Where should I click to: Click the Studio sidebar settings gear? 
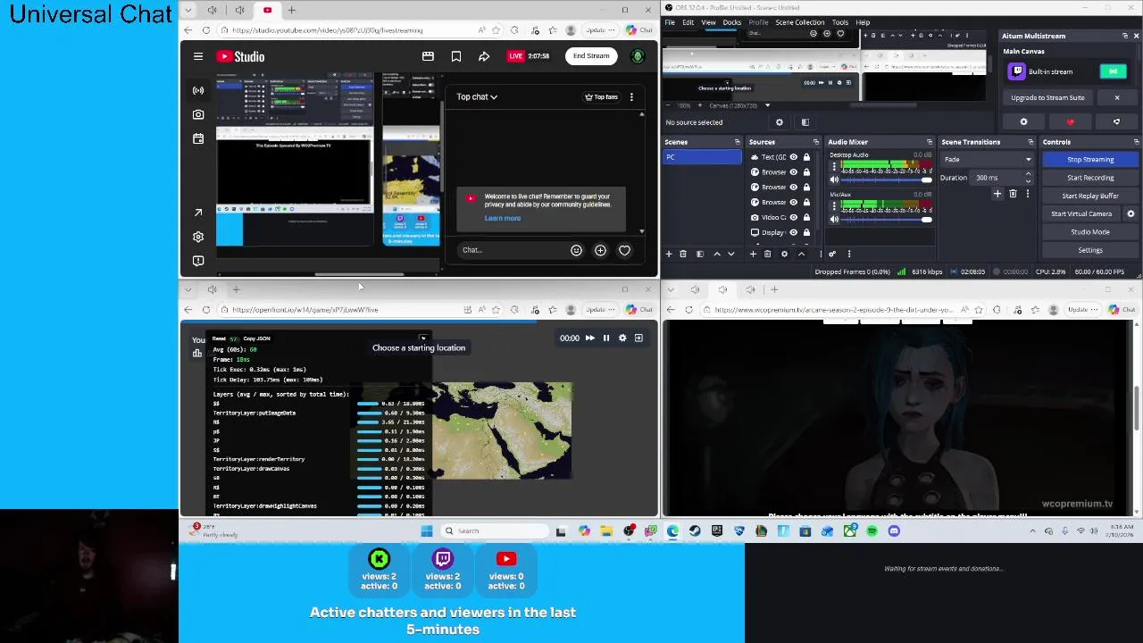point(198,237)
